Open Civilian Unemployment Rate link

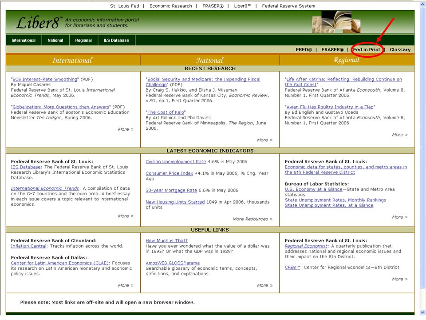pos(176,162)
